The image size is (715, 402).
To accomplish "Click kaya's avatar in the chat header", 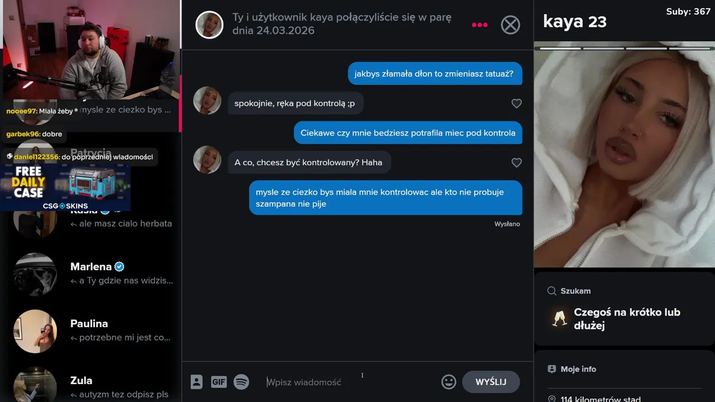I will coord(209,25).
